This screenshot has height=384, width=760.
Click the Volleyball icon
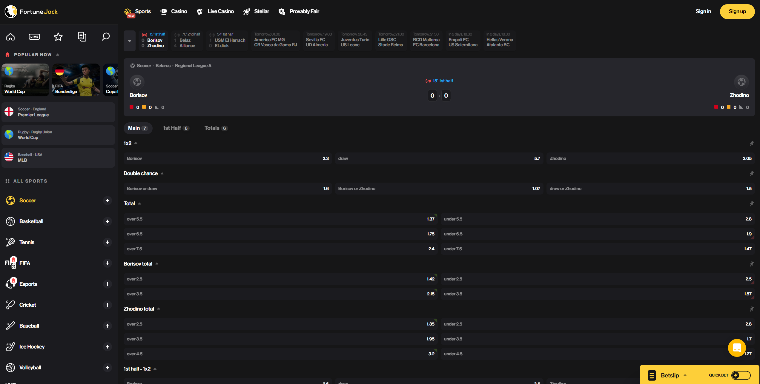coord(10,368)
